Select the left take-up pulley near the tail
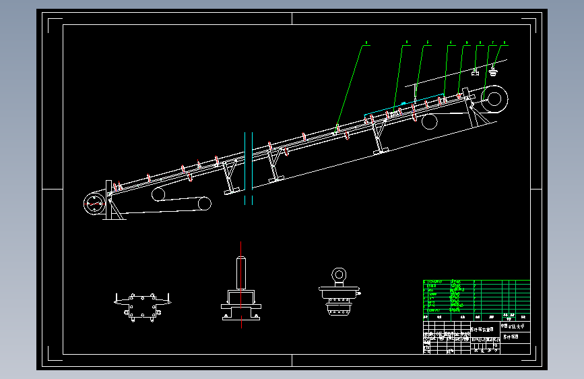 (158, 194)
